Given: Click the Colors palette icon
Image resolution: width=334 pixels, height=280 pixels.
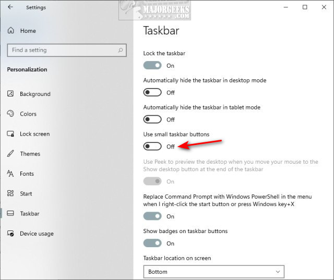Looking at the screenshot, I should click(11, 114).
